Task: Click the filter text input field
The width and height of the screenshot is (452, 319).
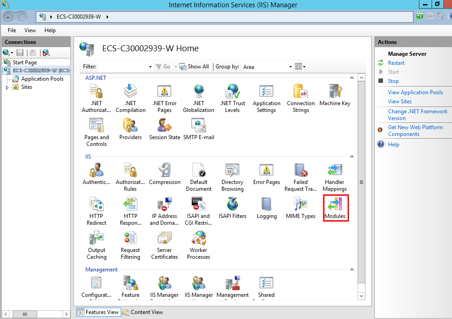Action: click(x=123, y=67)
